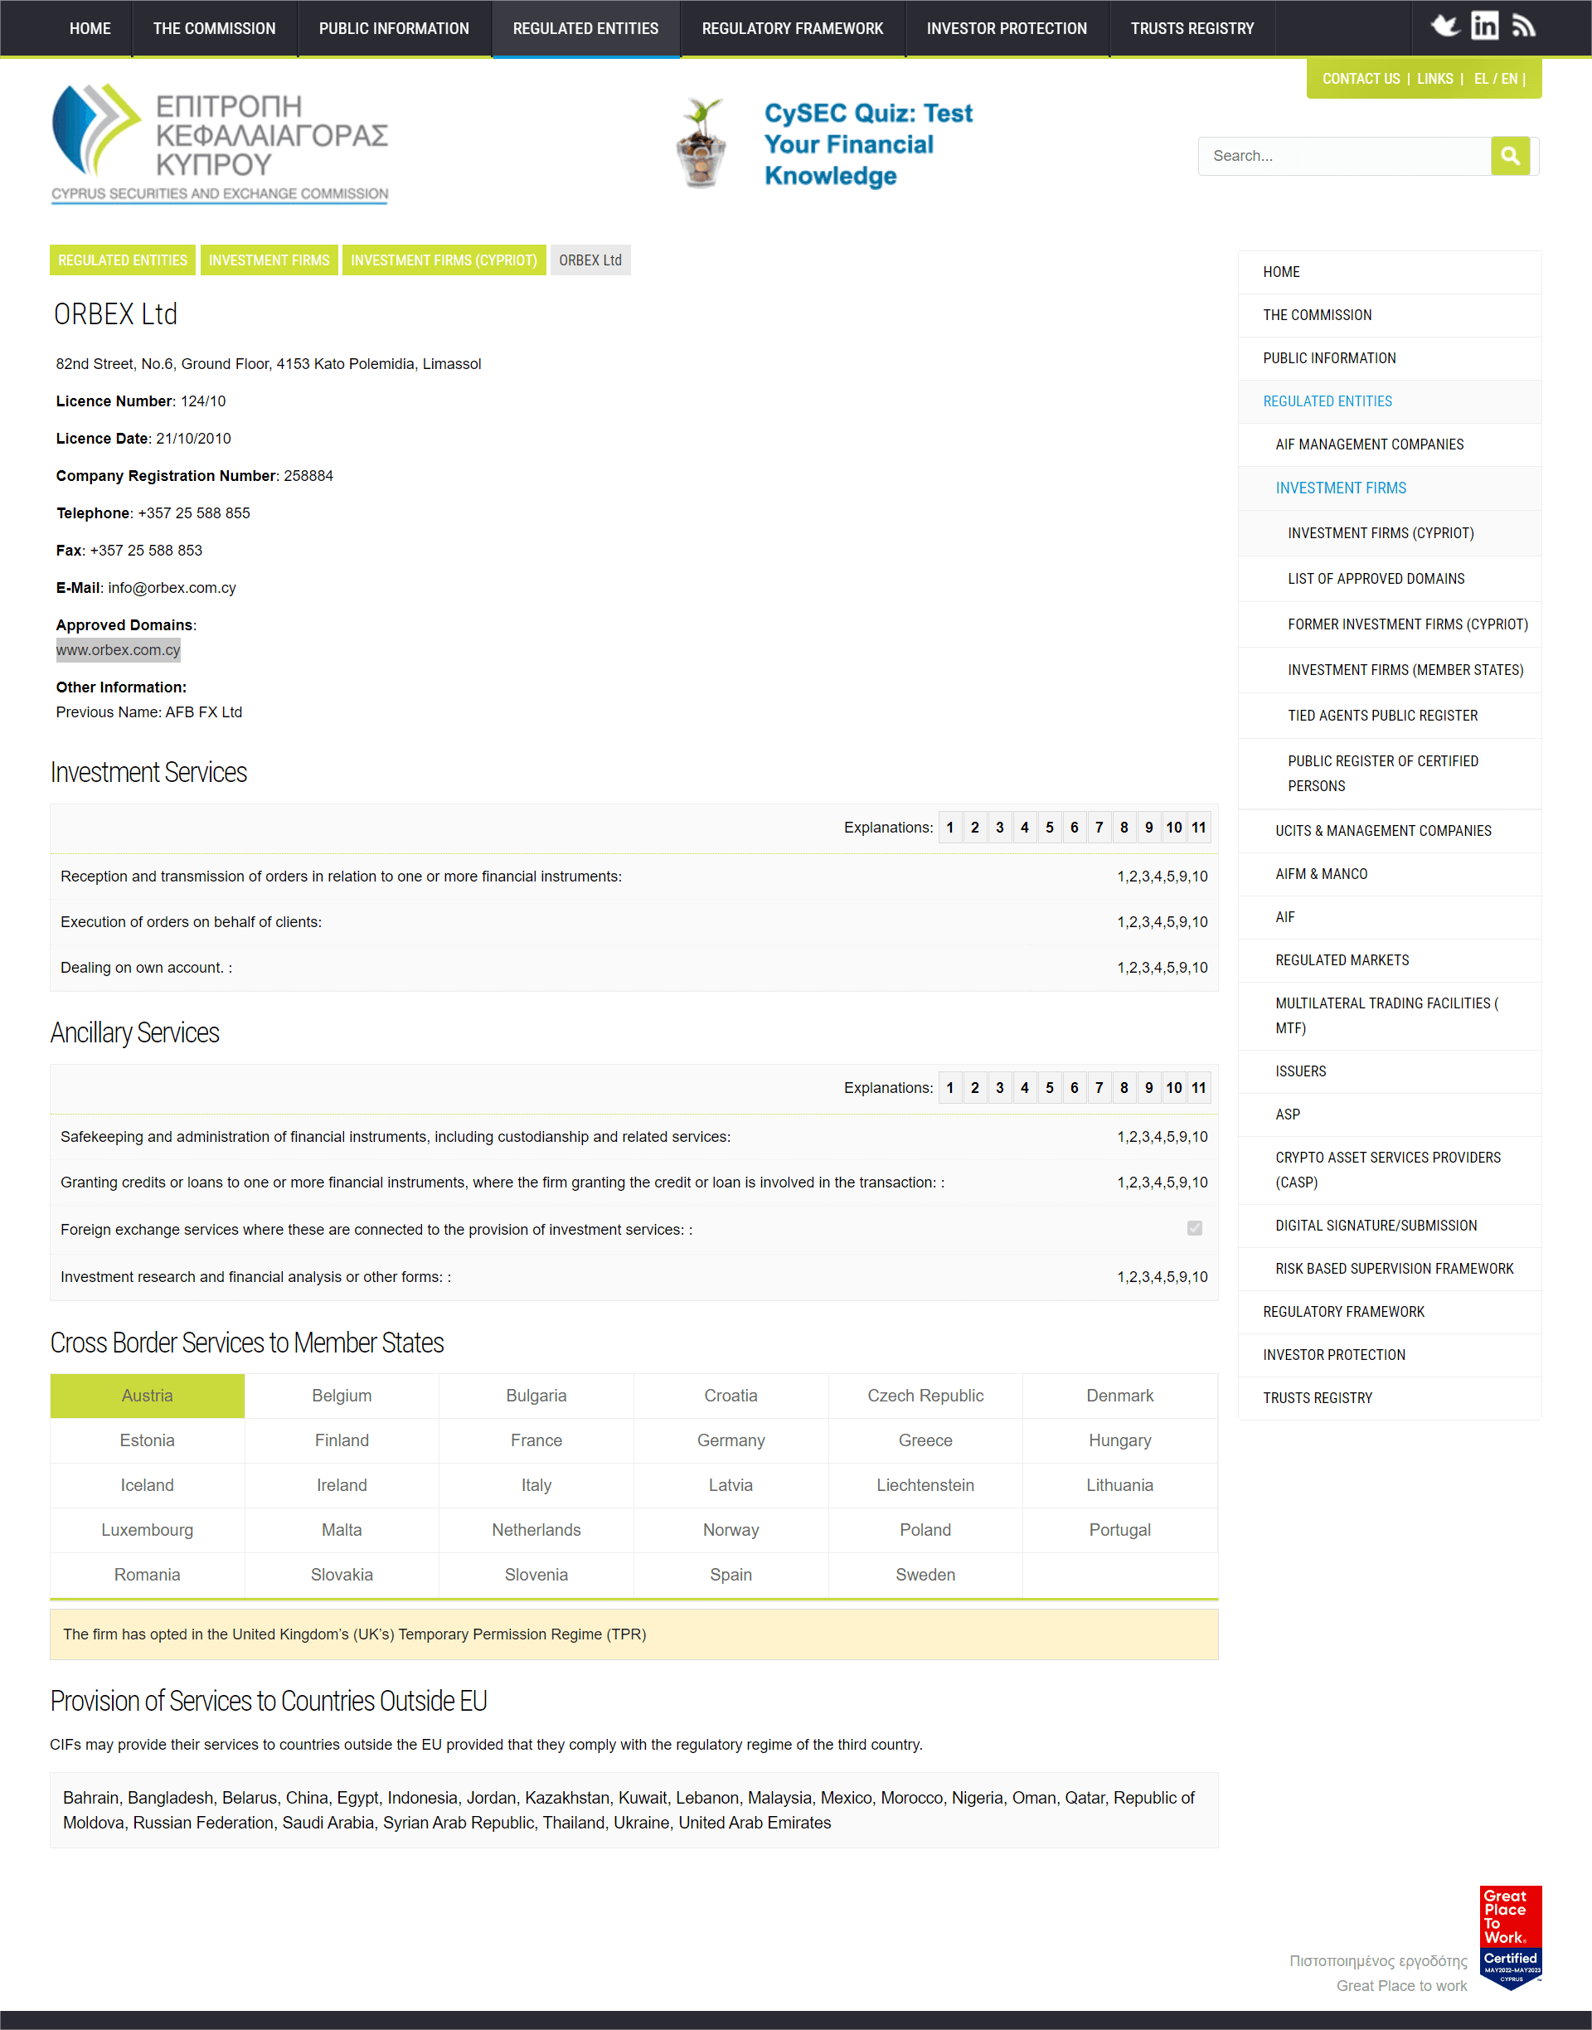The image size is (1592, 2030).
Task: Select the Iceland country cell
Action: tap(148, 1484)
